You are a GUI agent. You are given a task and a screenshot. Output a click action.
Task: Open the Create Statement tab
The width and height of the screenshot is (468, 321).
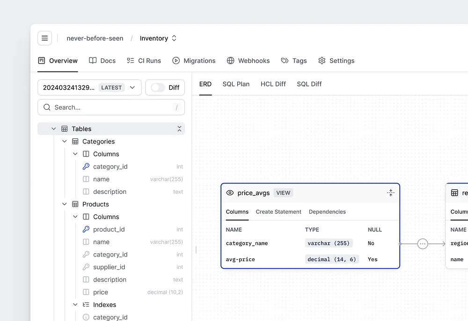pyautogui.click(x=278, y=212)
